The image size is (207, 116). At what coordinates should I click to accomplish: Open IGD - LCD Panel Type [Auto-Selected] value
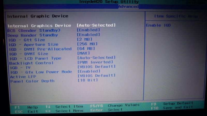pyautogui.click(x=97, y=57)
